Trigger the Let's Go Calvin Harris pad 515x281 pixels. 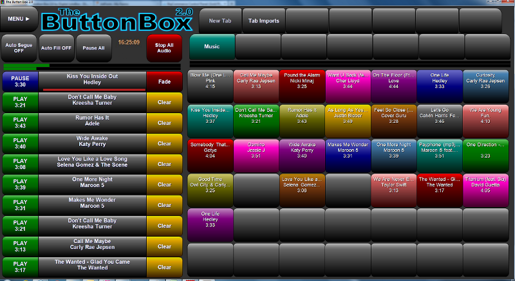coord(440,121)
